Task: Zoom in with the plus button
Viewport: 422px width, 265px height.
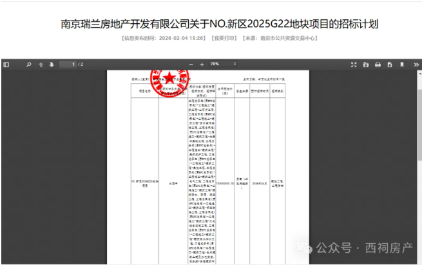Action: (x=202, y=64)
